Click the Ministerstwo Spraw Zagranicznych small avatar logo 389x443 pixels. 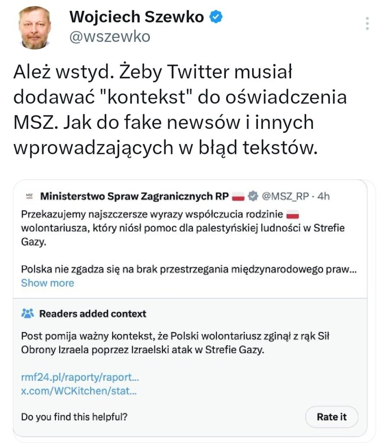point(29,196)
